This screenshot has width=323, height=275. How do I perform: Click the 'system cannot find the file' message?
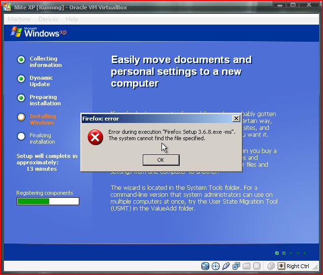click(x=157, y=138)
